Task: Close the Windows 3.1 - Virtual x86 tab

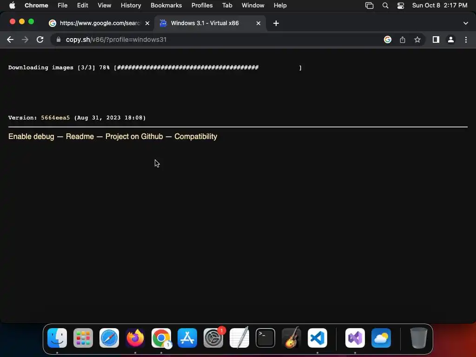Action: coord(258,23)
